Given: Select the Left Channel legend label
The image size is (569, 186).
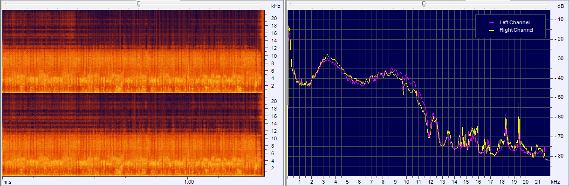Looking at the screenshot, I should 514,22.
